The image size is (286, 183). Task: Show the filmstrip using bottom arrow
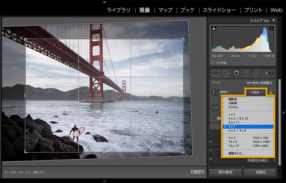coord(105,181)
